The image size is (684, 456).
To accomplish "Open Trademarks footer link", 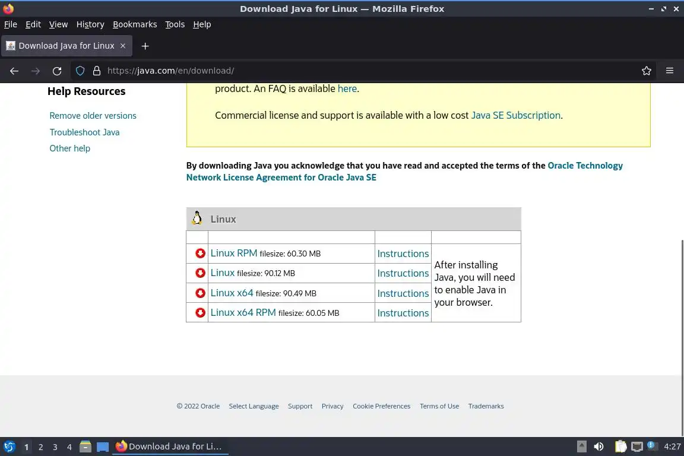I will coord(486,406).
